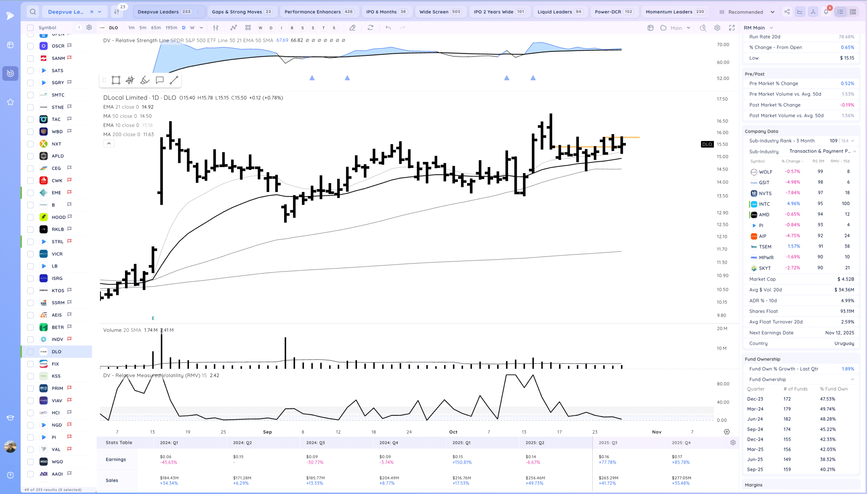
Task: Expand the RM Main panel dropdown
Action: pos(771,28)
